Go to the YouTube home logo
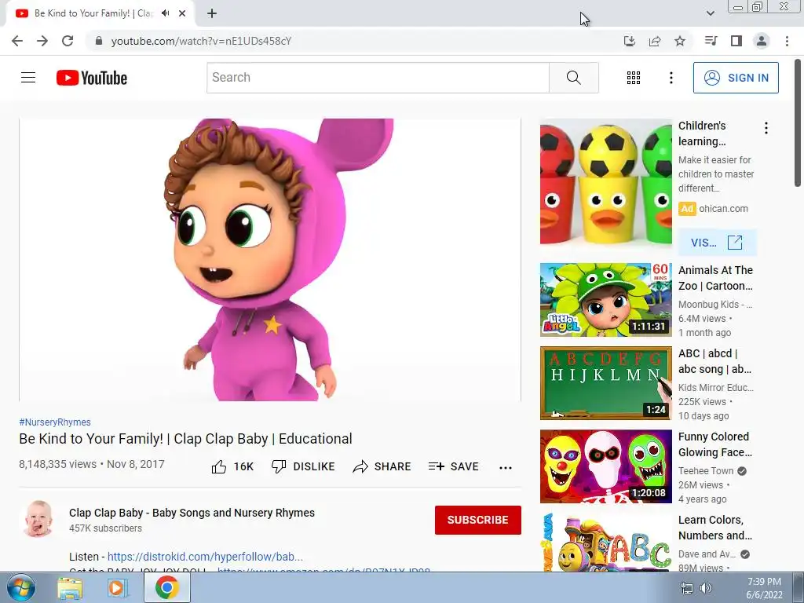Screen dimensions: 804x603 click(x=92, y=78)
